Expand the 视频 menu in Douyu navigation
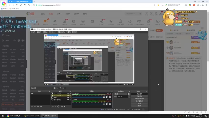The width and height of the screenshot is (209, 118). click(x=68, y=14)
